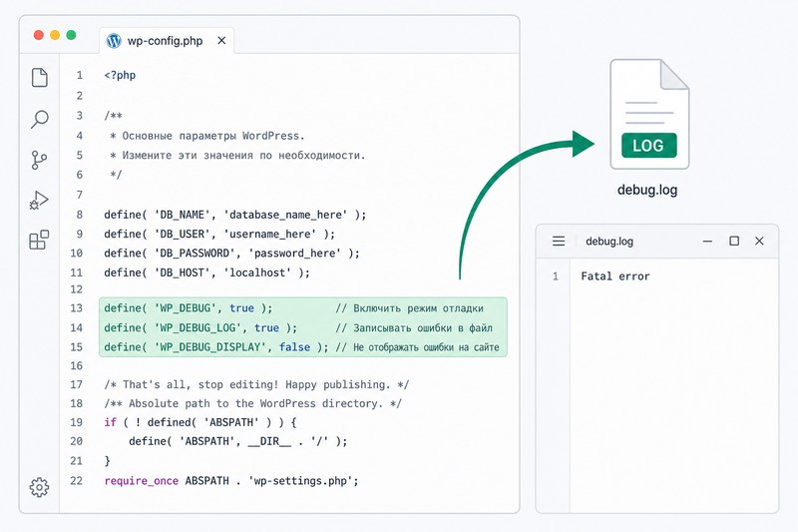Click 'WP_DEBUG_LOG' constant on line 14
Image resolution: width=798 pixels, height=532 pixels.
[x=198, y=327]
